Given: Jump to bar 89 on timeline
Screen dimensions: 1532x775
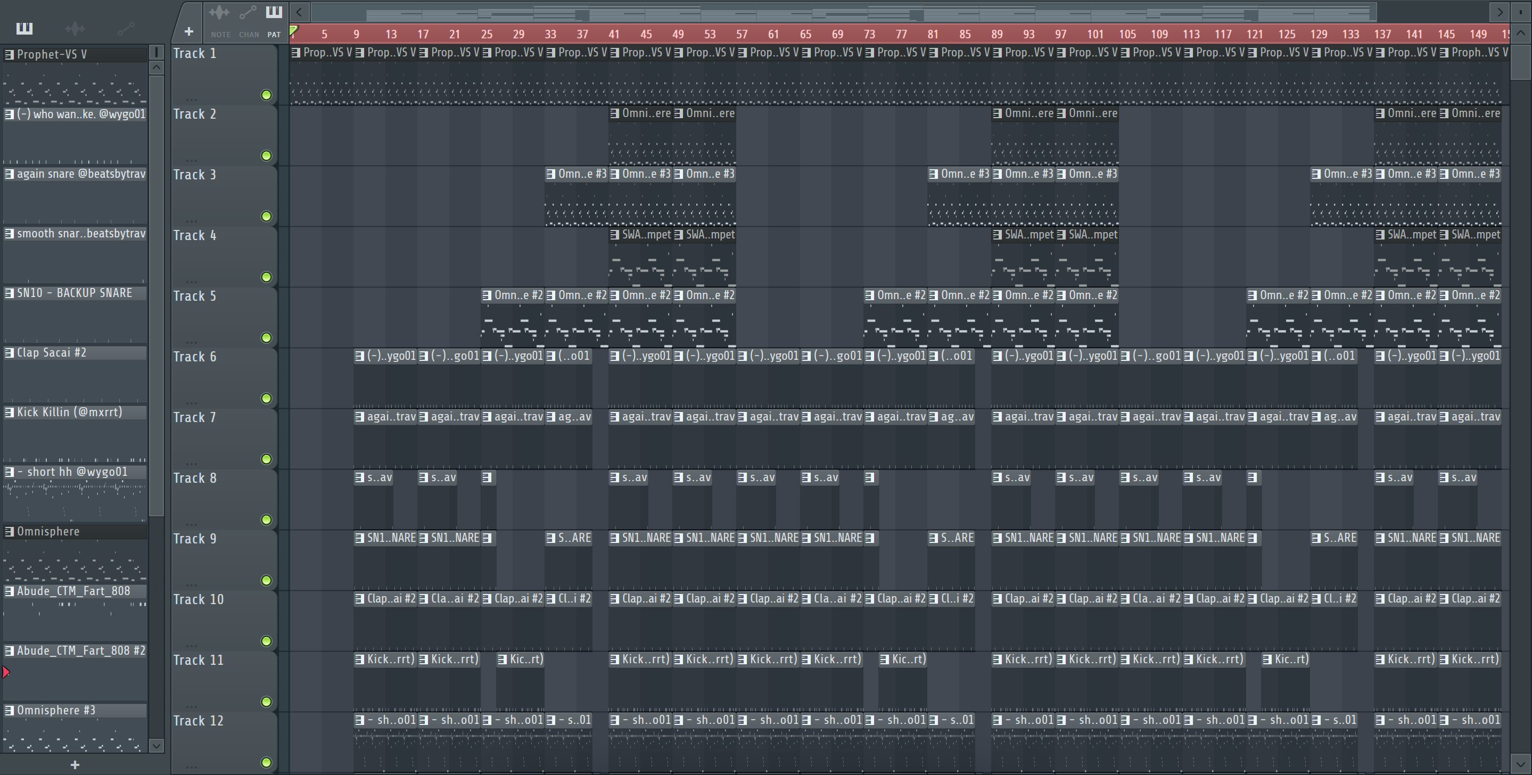Looking at the screenshot, I should [x=998, y=35].
